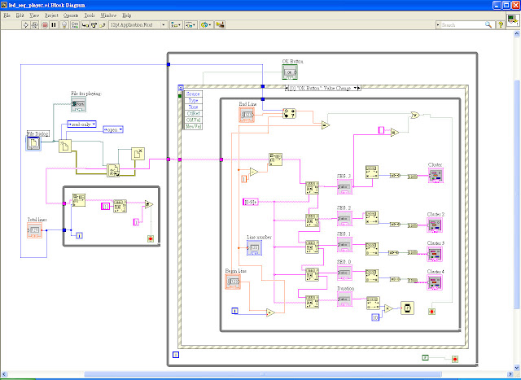Select the SEG. 0 string indicator
Image resolution: width=521 pixels, height=380 pixels.
[x=344, y=273]
